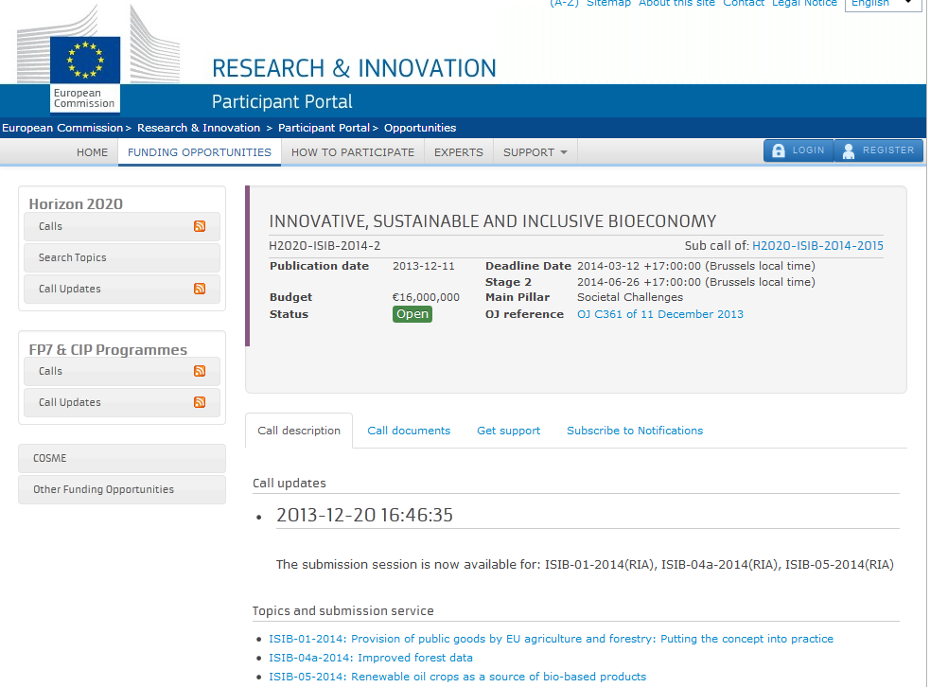
Task: Open the Sitemap link in the header
Action: pos(608,4)
